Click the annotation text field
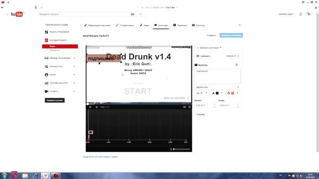 (218, 76)
